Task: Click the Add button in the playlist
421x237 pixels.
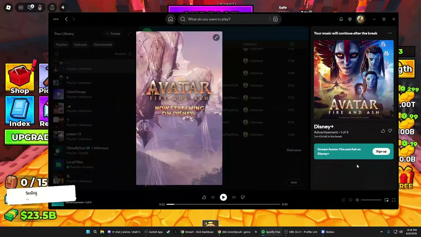Action: pyautogui.click(x=294, y=182)
